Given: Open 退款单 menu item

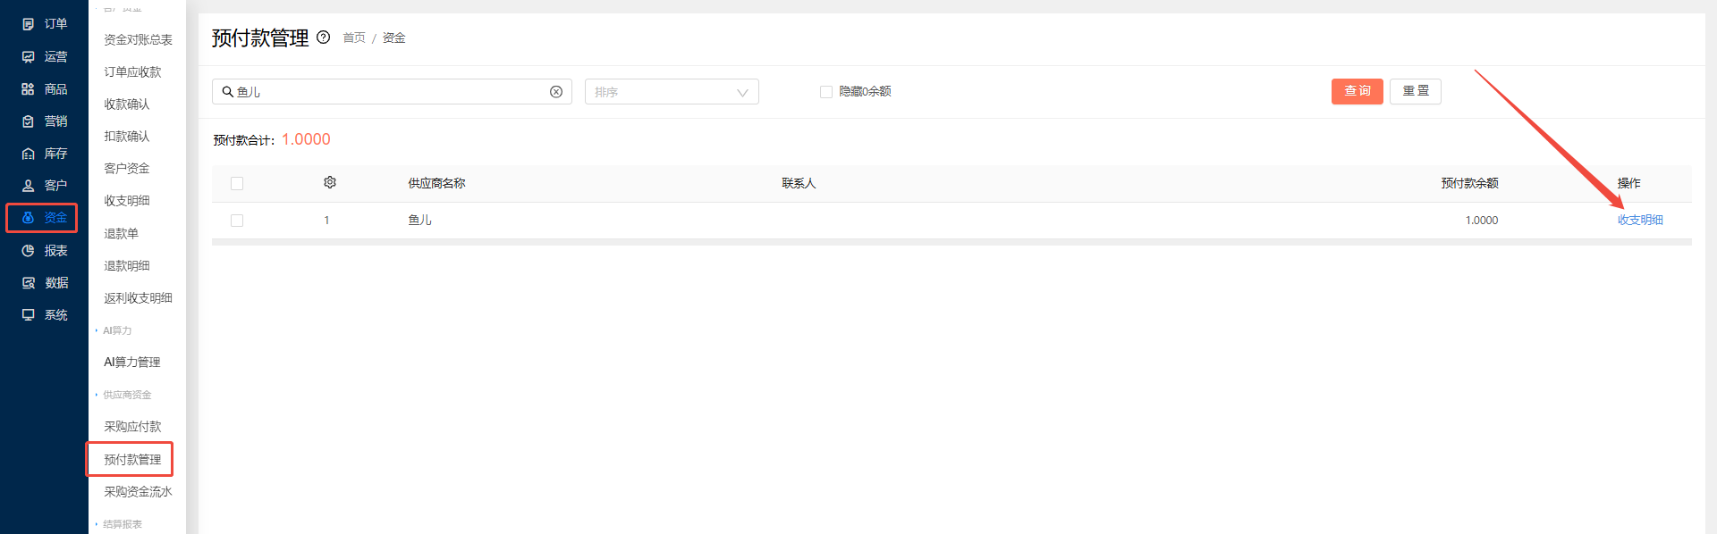Looking at the screenshot, I should click(121, 234).
